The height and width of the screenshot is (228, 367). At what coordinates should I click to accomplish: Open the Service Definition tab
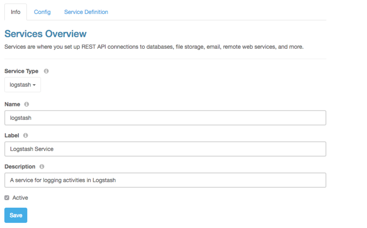86,12
